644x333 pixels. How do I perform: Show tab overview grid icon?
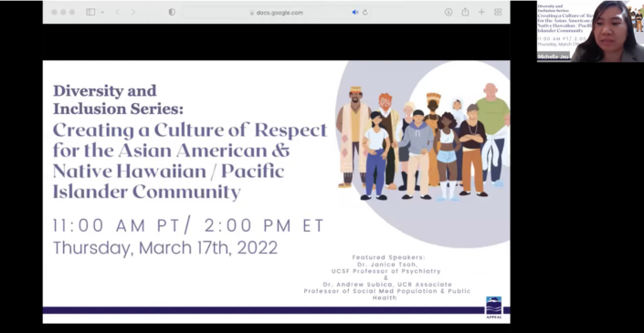pos(498,12)
